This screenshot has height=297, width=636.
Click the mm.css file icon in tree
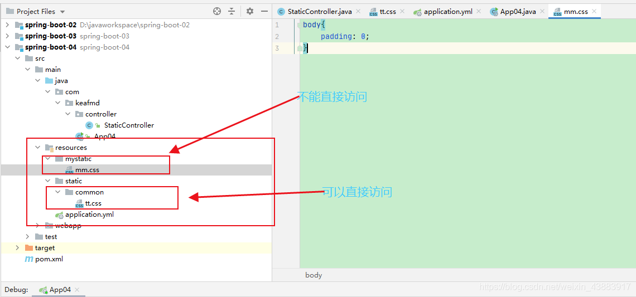click(x=69, y=170)
